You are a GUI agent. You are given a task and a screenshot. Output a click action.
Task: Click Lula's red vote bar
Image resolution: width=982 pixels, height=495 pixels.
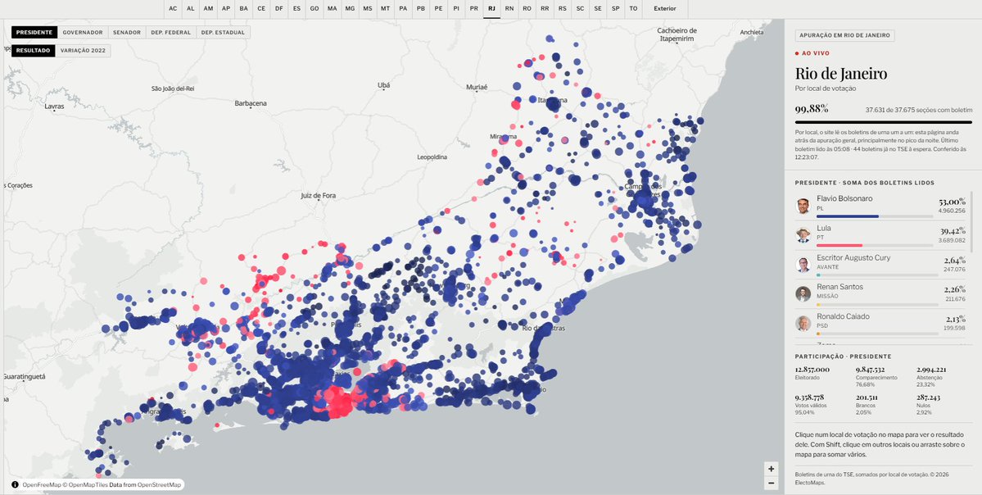(x=839, y=246)
